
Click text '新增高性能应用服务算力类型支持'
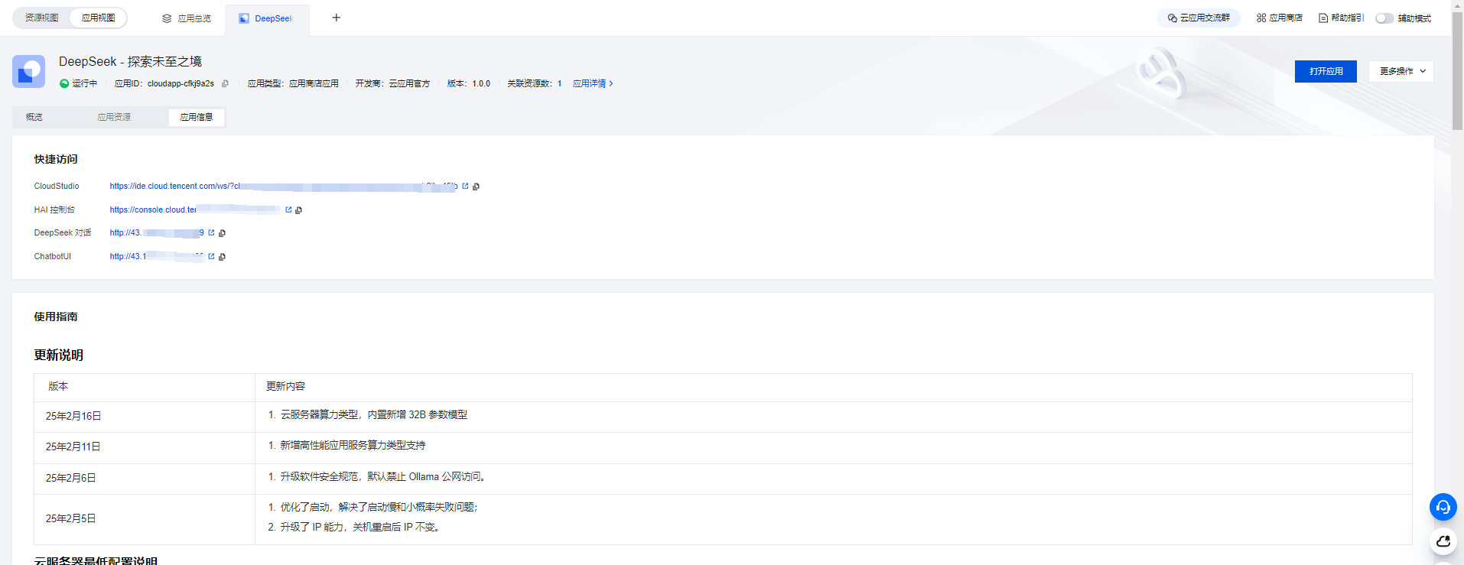click(353, 445)
